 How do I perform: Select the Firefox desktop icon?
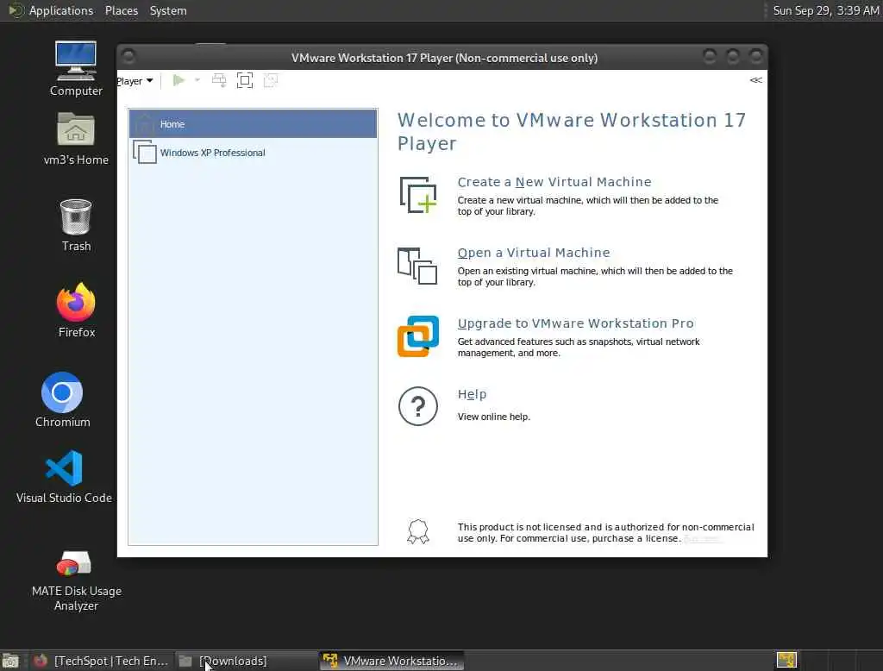(x=76, y=310)
